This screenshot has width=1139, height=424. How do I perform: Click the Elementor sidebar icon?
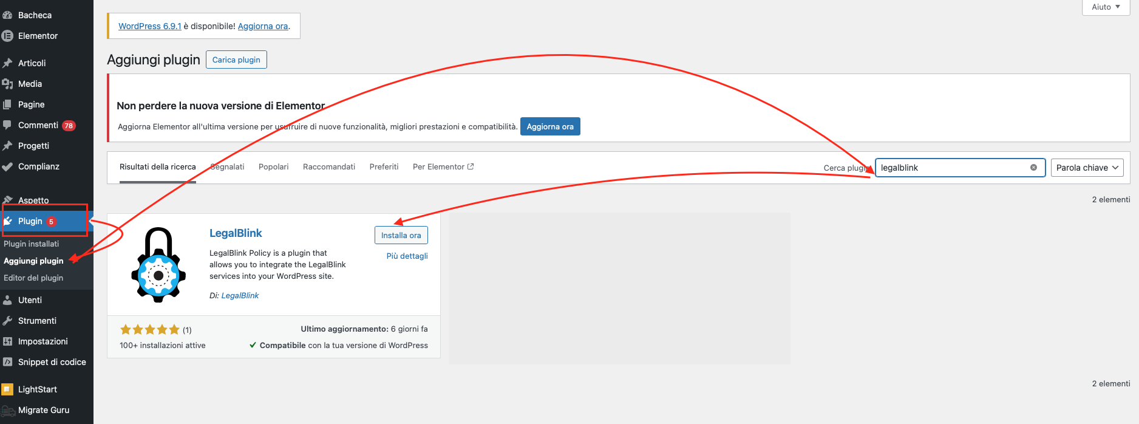7,36
